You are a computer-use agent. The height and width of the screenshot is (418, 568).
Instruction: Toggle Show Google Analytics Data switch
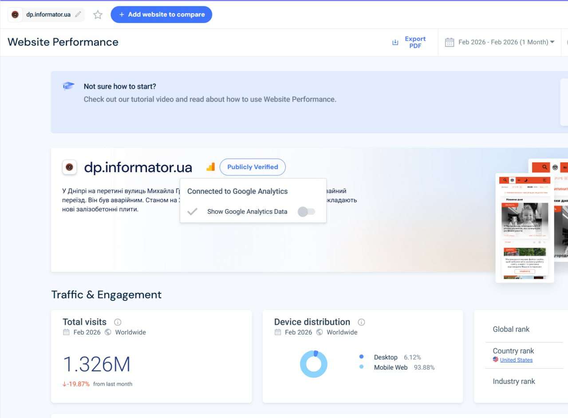tap(306, 212)
